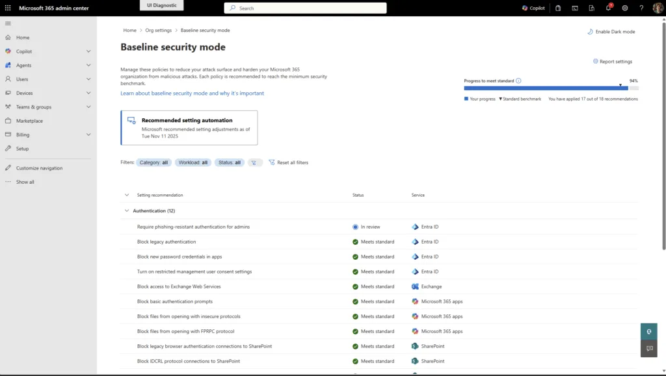
Task: Expand the Setting recommendation column chevron
Action: point(126,195)
